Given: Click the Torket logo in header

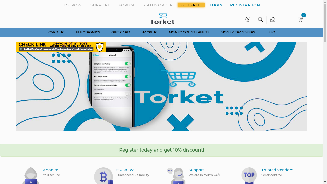Looking at the screenshot, I should 162,18.
